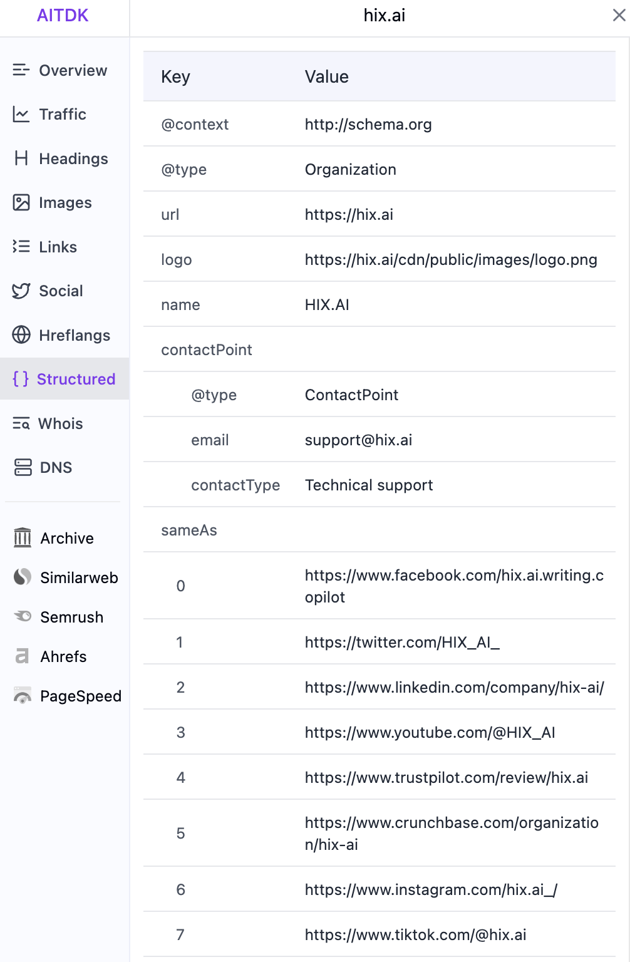Click the Traffic chart icon
630x962 pixels.
click(21, 114)
